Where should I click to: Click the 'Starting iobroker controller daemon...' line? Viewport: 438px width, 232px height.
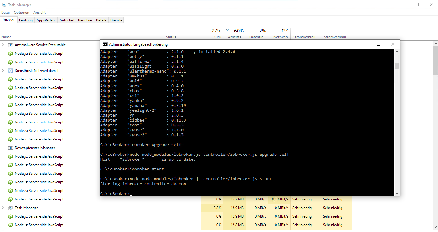point(147,184)
